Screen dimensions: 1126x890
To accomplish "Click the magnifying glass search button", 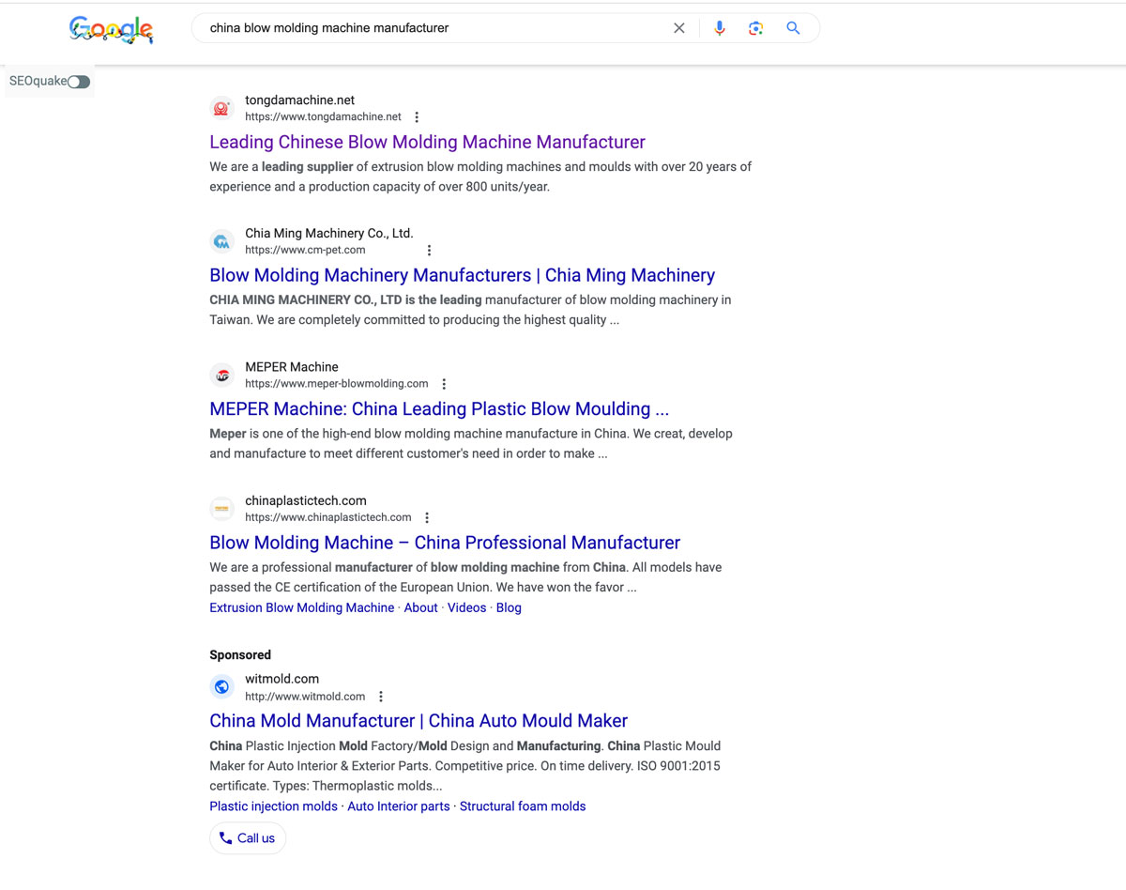I will pyautogui.click(x=793, y=28).
